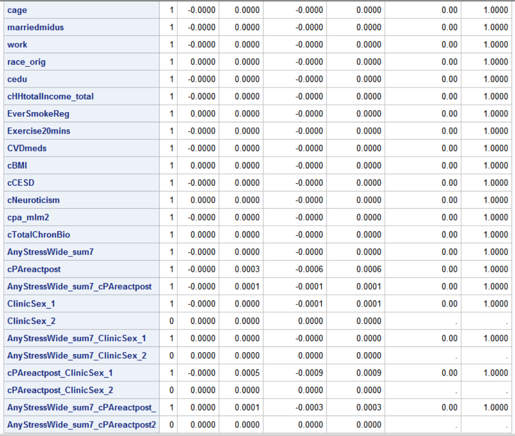Select the cNeuroticism parameter cell
The width and height of the screenshot is (515, 436).
(x=33, y=200)
